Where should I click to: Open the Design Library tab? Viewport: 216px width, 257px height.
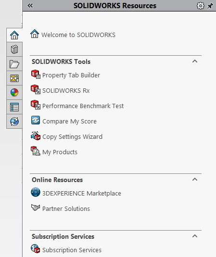point(14,49)
